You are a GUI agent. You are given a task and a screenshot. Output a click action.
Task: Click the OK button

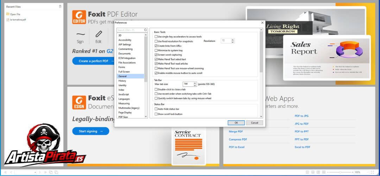click(x=236, y=122)
